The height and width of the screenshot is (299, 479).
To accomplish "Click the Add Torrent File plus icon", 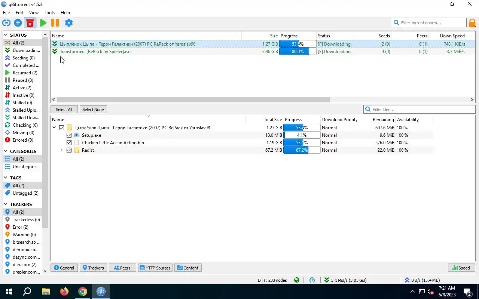I will pos(18,23).
